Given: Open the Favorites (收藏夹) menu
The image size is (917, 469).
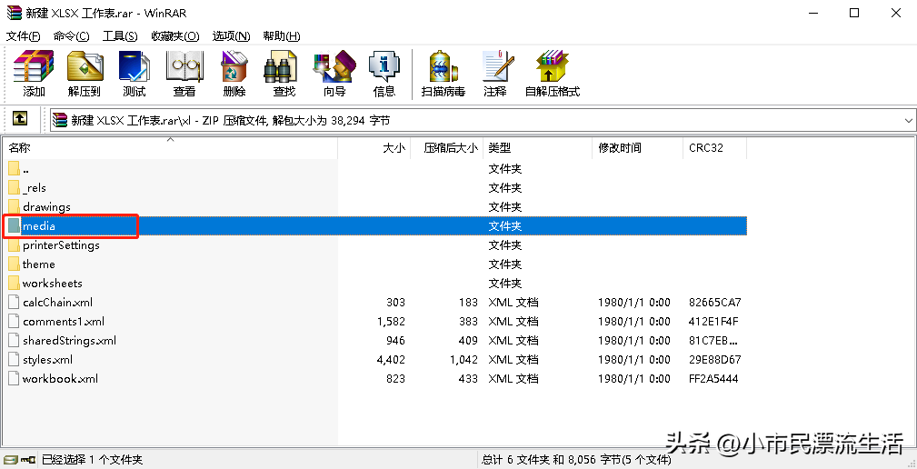Looking at the screenshot, I should pos(174,36).
